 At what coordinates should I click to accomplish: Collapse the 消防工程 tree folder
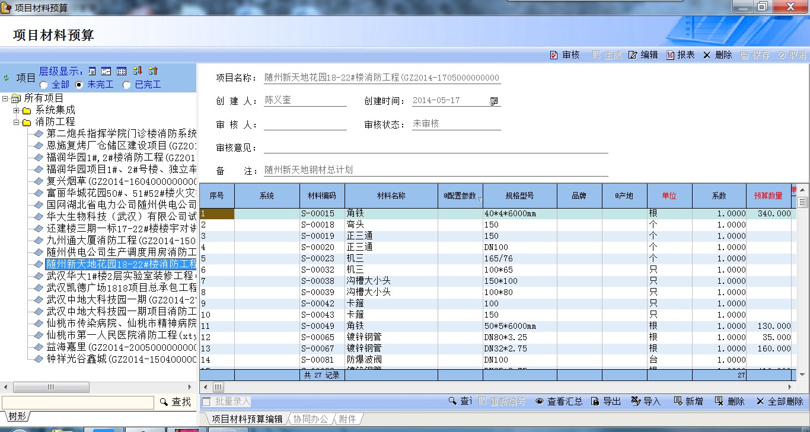17,122
